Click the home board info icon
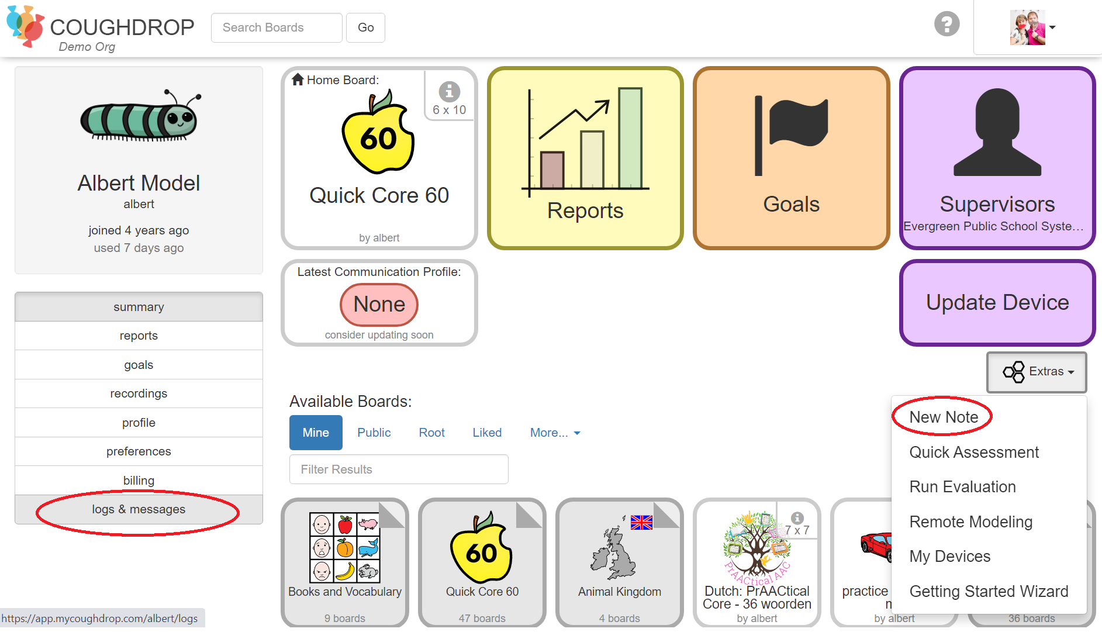This screenshot has height=632, width=1102. 449,91
